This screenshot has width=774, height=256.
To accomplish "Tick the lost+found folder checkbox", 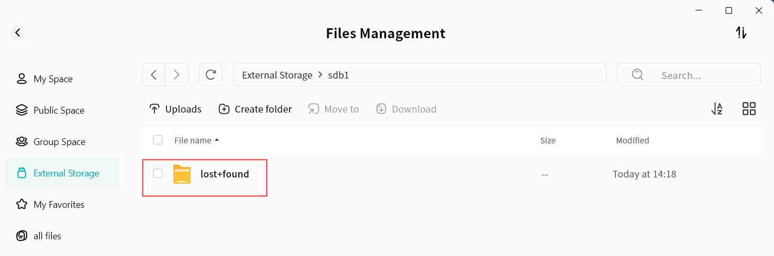I will click(x=158, y=173).
